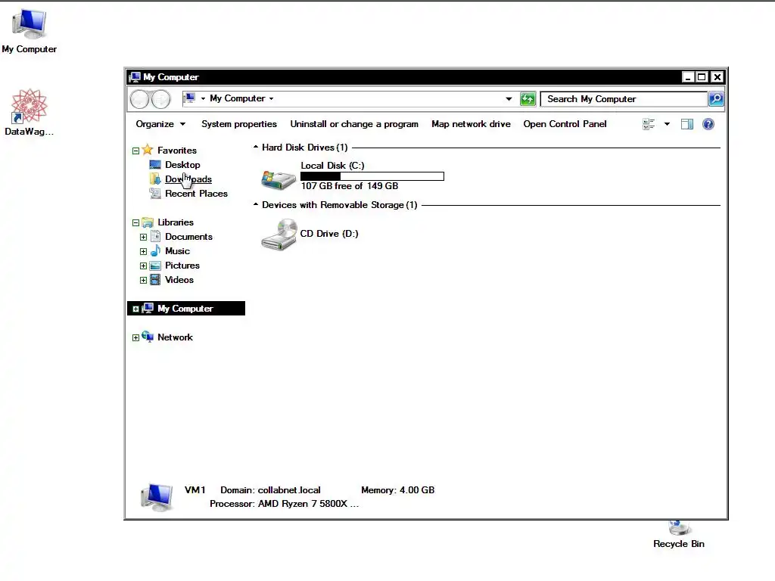This screenshot has width=775, height=581.
Task: Collapse the Favorites tree node
Action: coord(135,151)
